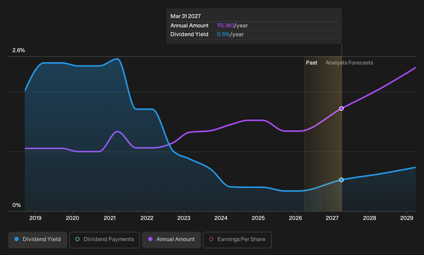Select the 2023 axis label
Image resolution: width=424 pixels, height=255 pixels.
tap(184, 218)
